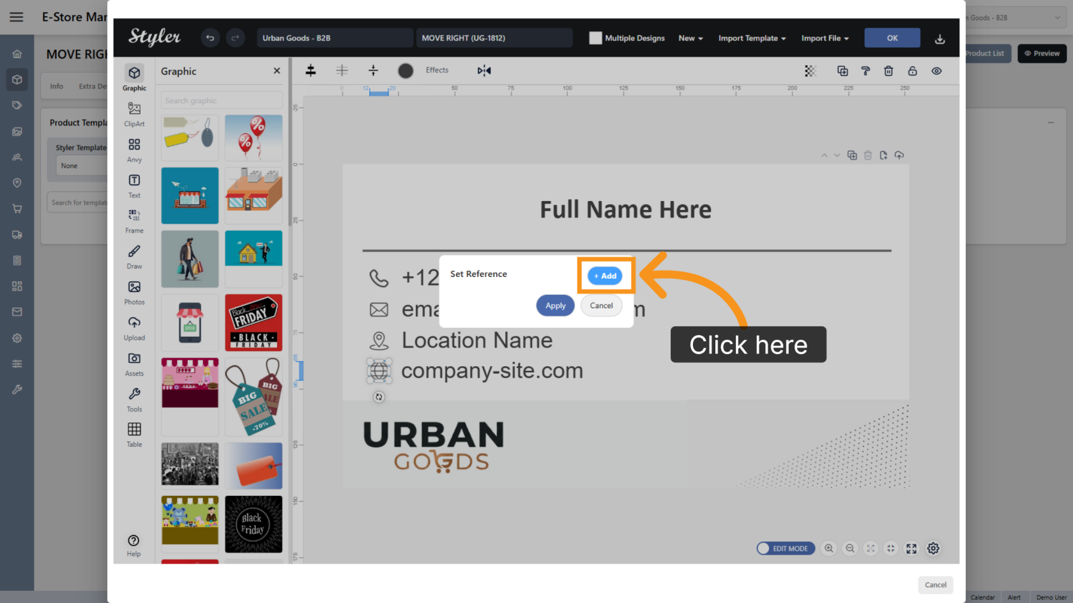Select the Text tool
This screenshot has width=1073, height=603.
pyautogui.click(x=134, y=185)
